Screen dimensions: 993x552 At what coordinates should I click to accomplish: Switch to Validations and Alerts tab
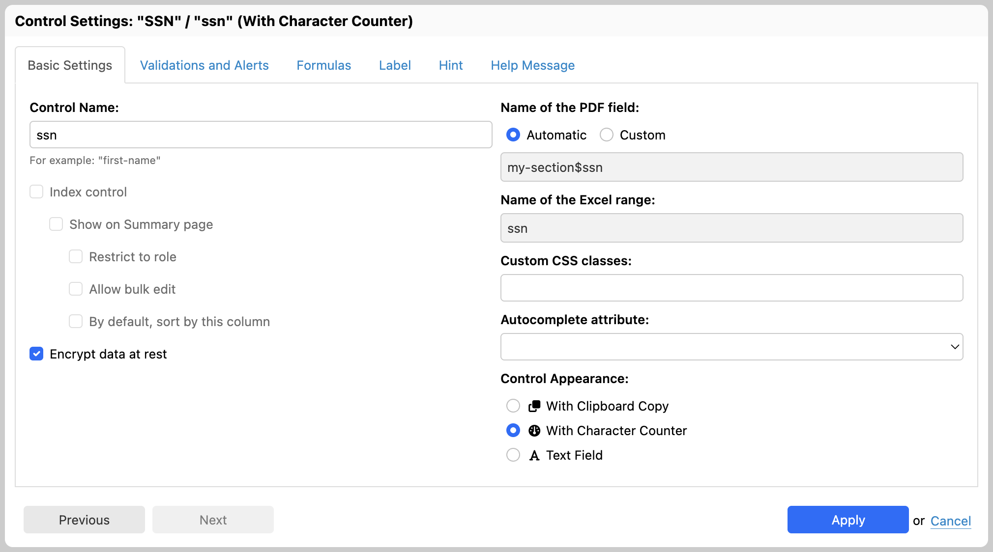point(204,65)
